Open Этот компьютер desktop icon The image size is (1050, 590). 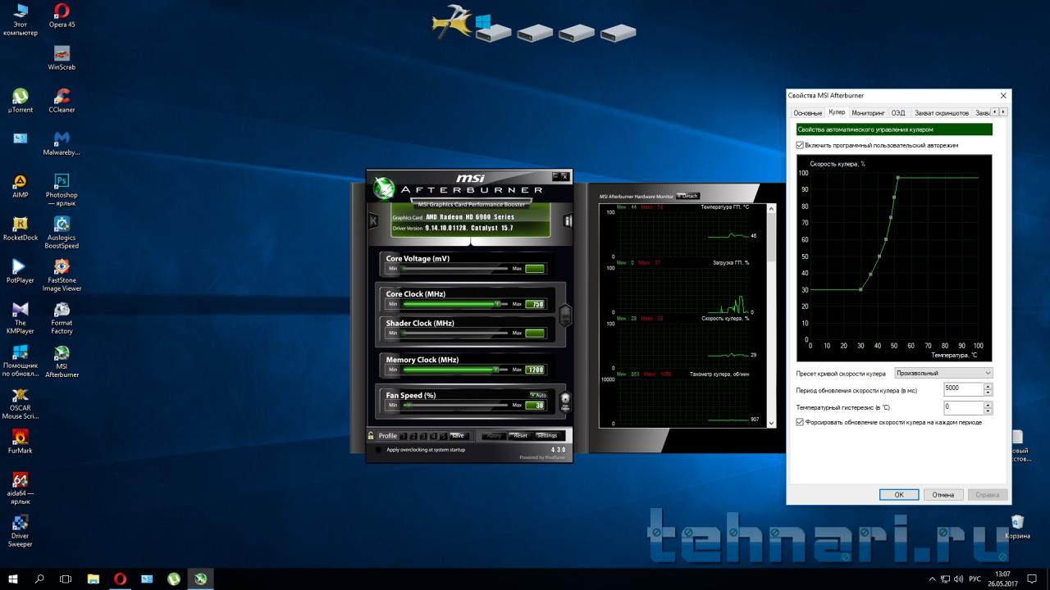tap(21, 19)
